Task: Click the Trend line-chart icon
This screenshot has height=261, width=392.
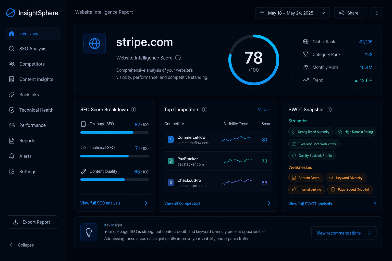Action: pyautogui.click(x=305, y=80)
